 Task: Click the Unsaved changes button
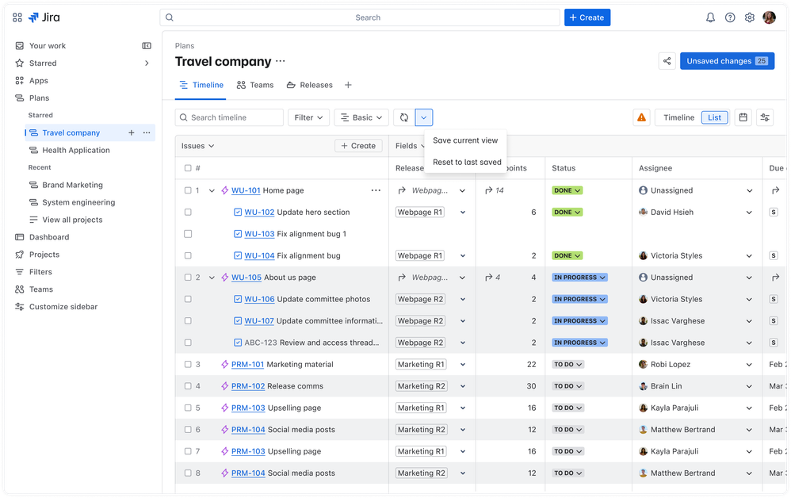point(727,61)
